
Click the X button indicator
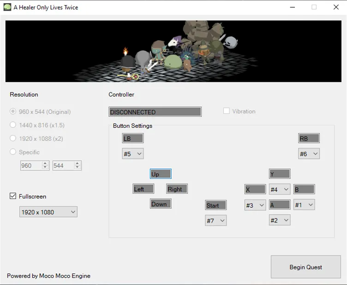pyautogui.click(x=255, y=189)
